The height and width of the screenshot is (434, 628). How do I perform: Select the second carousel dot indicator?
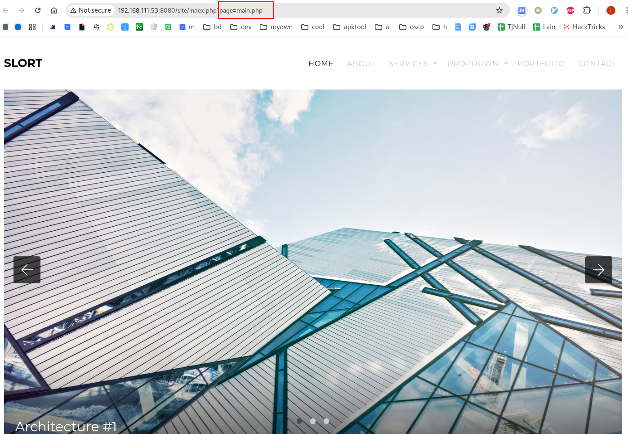click(313, 421)
